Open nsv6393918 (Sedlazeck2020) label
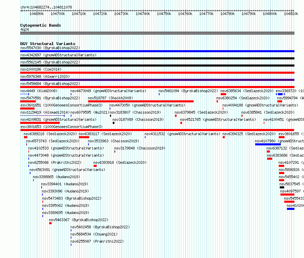The width and height of the screenshot is (304, 258). click(120, 162)
